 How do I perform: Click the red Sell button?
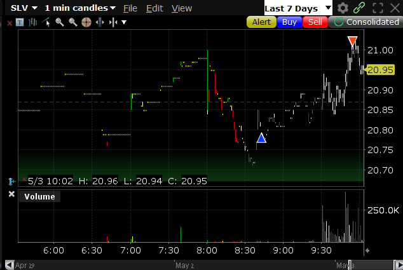(315, 22)
